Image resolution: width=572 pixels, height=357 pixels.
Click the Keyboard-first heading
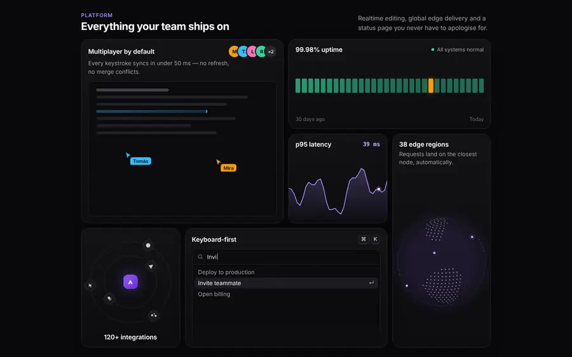214,239
